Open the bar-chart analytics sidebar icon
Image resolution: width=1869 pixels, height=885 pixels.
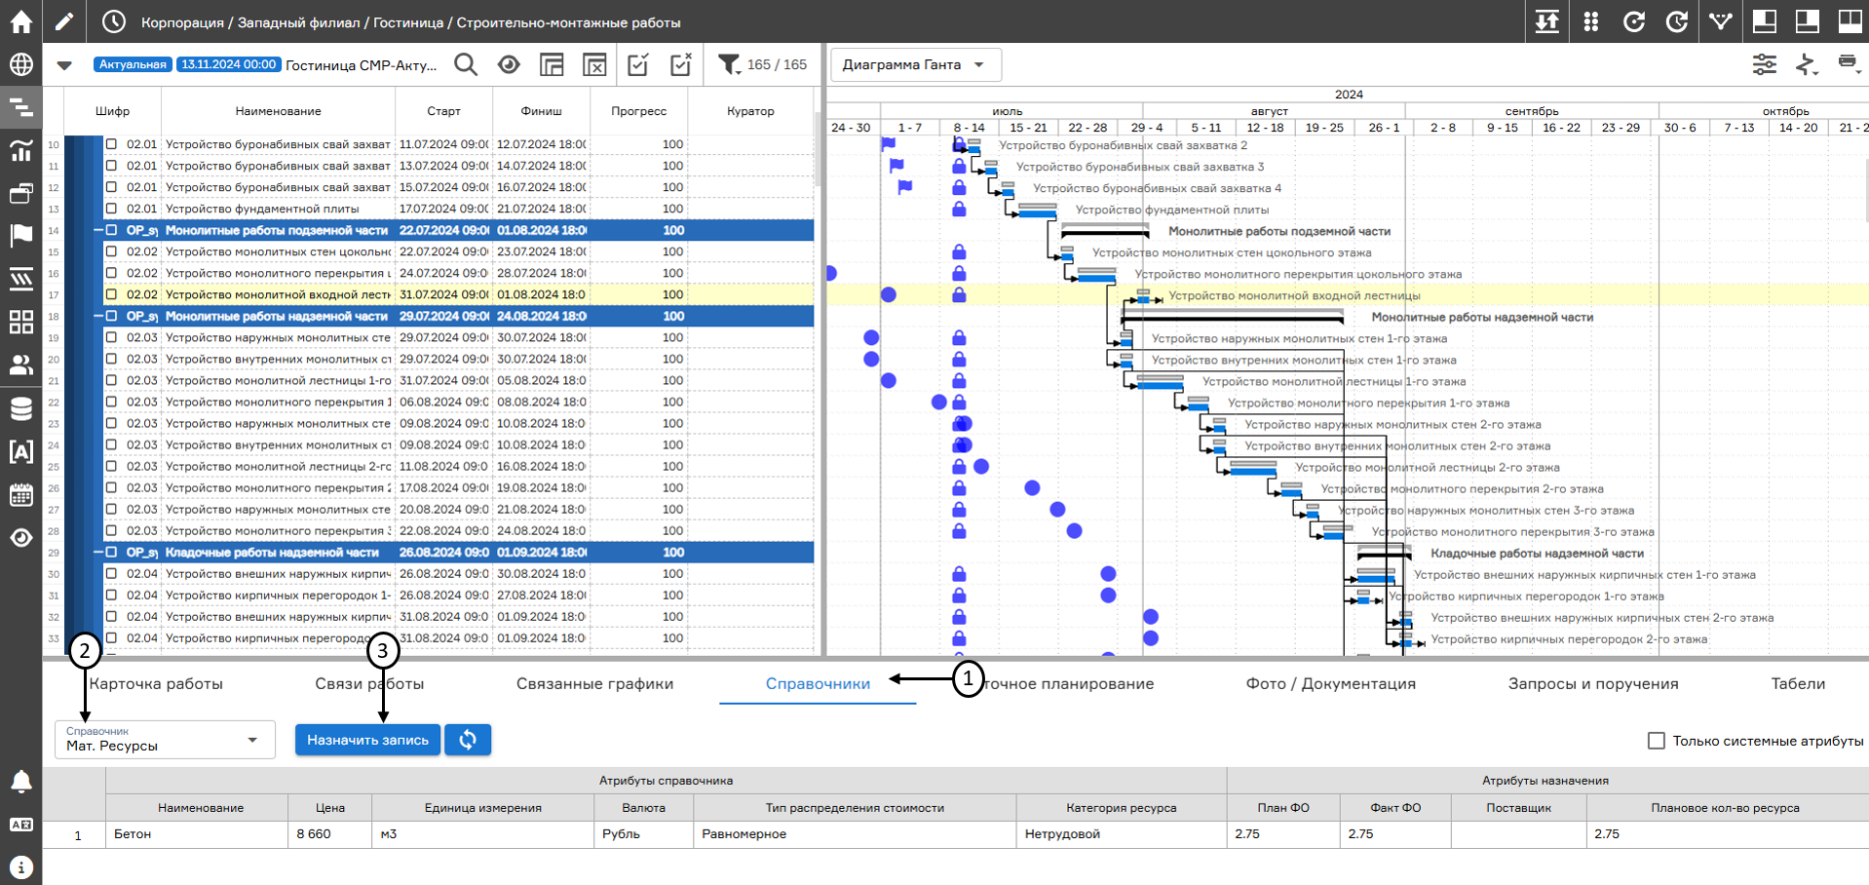20,150
